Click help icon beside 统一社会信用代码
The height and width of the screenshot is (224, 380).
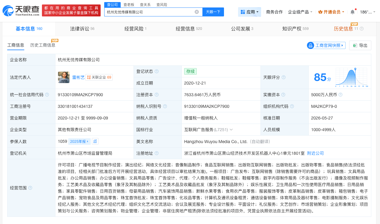47,95
